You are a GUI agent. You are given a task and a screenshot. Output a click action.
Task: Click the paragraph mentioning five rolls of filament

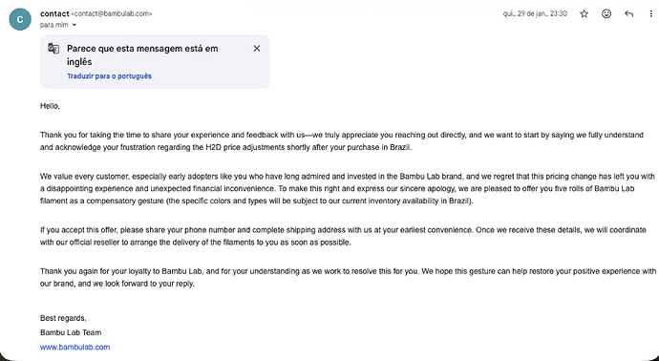tap(348, 189)
